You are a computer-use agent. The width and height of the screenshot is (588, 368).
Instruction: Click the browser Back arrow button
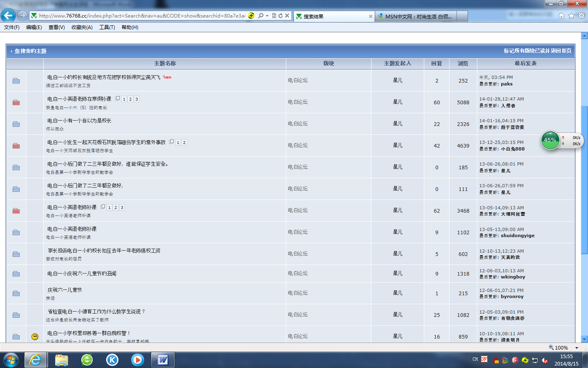tap(8, 16)
